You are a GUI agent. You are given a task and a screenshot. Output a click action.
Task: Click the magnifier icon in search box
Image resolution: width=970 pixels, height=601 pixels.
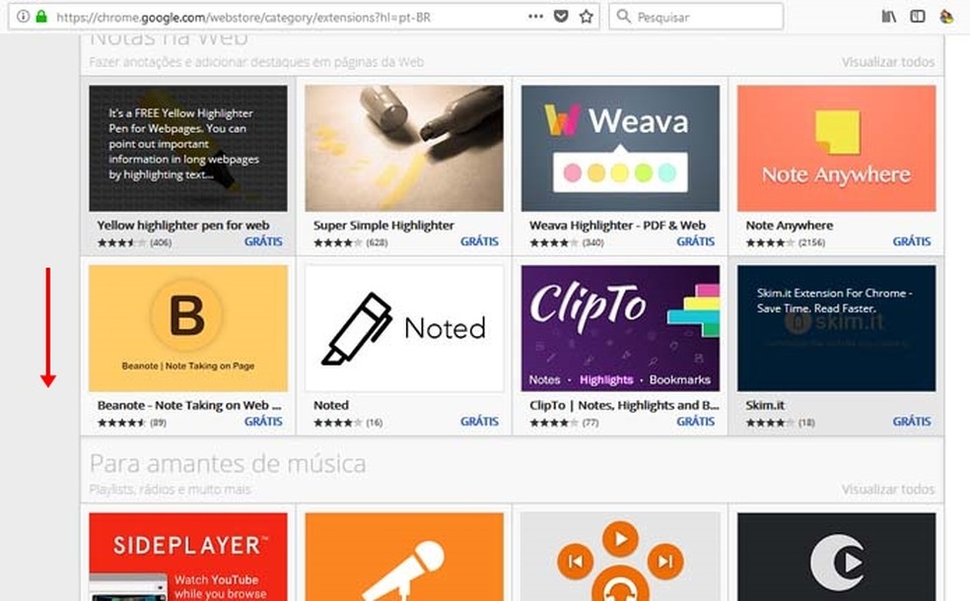tap(624, 17)
